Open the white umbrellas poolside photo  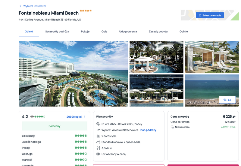click(156, 90)
